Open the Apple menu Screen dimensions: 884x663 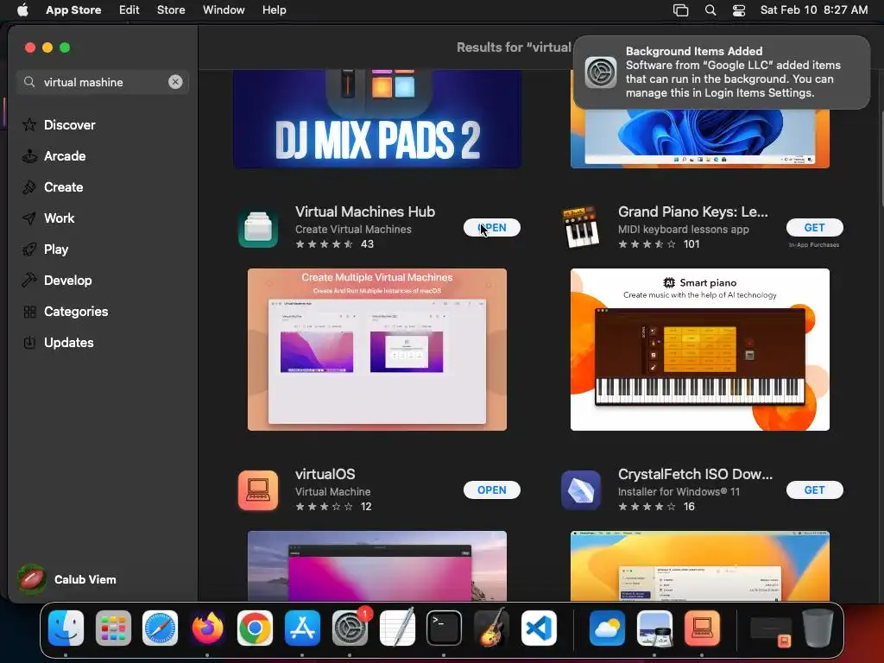[x=22, y=10]
